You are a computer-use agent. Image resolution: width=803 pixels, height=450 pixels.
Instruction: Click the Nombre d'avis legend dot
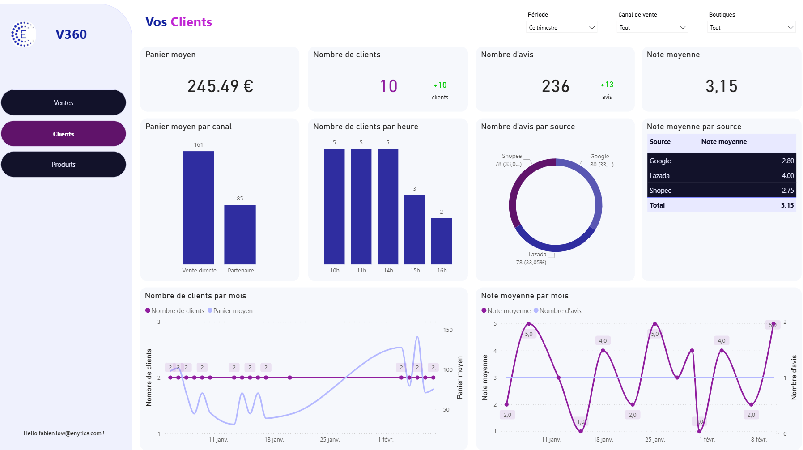point(536,310)
